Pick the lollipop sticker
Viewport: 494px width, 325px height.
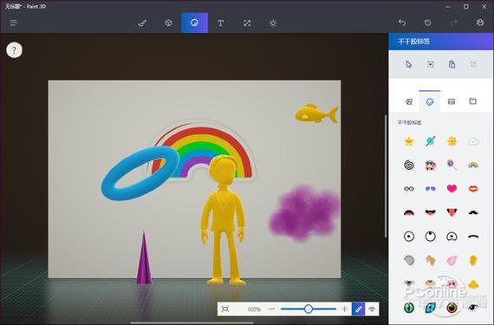452,165
